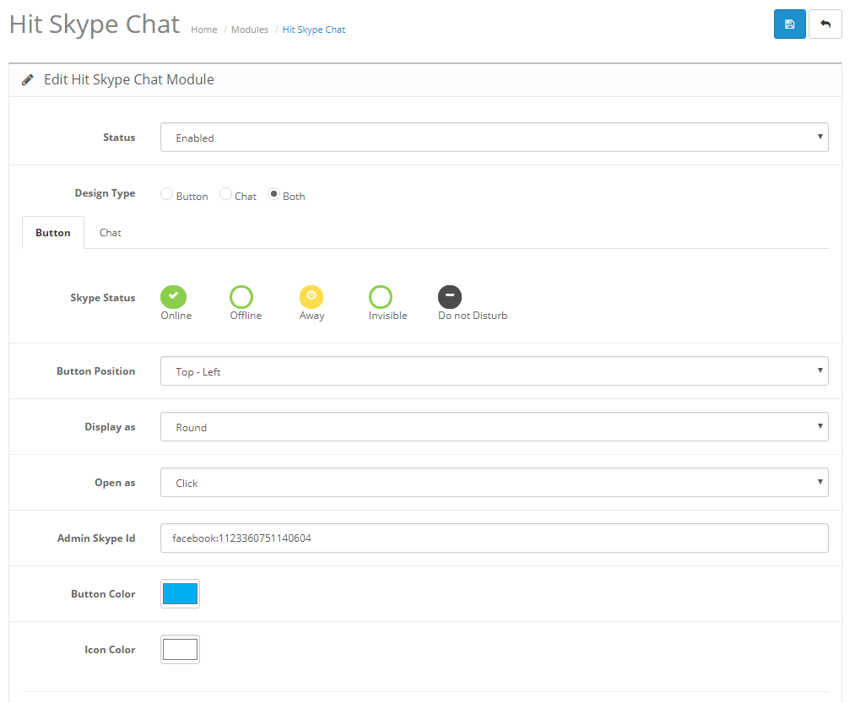Click the Away status label
The image size is (855, 703).
(x=312, y=316)
